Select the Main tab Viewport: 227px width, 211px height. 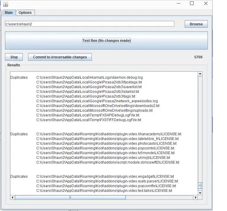coord(9,13)
